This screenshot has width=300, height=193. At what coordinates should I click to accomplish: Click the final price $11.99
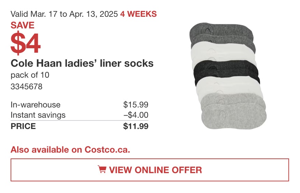136,126
